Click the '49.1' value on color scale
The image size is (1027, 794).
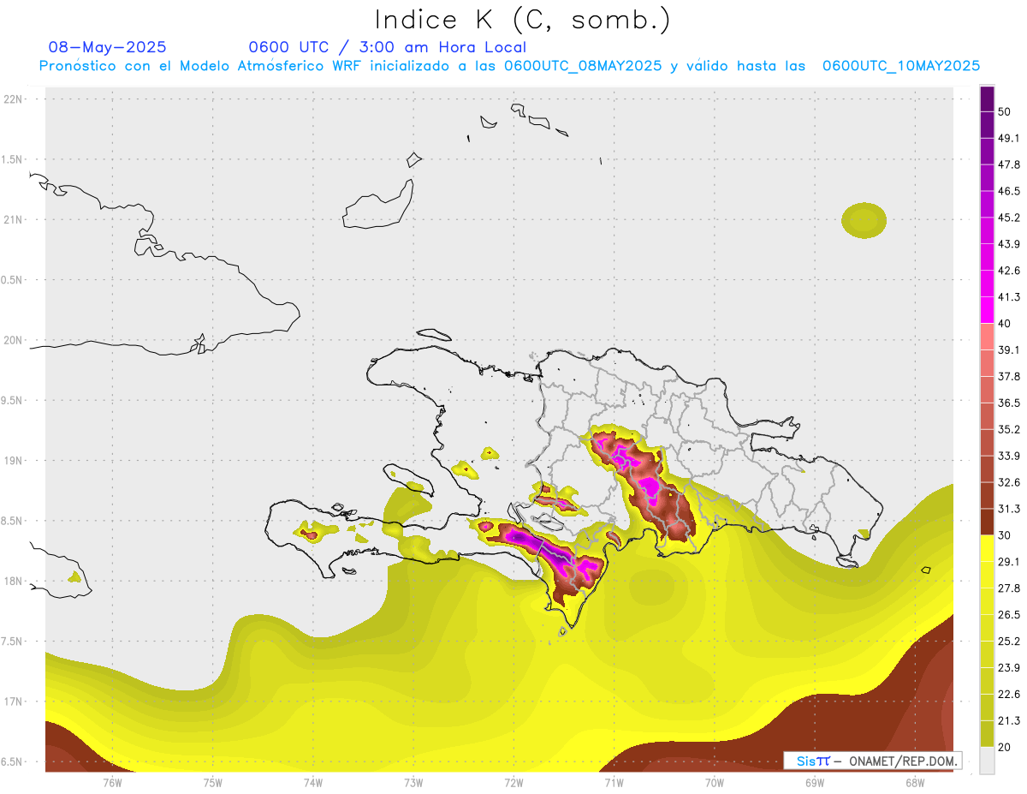tap(1009, 138)
